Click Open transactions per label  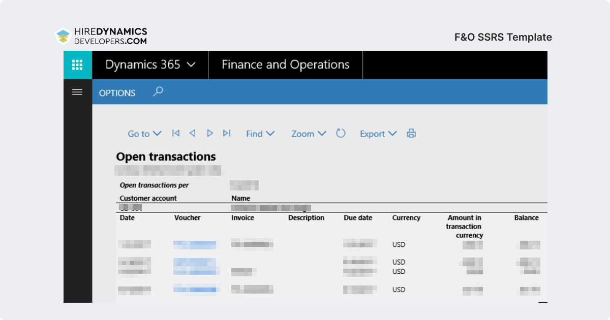click(154, 185)
